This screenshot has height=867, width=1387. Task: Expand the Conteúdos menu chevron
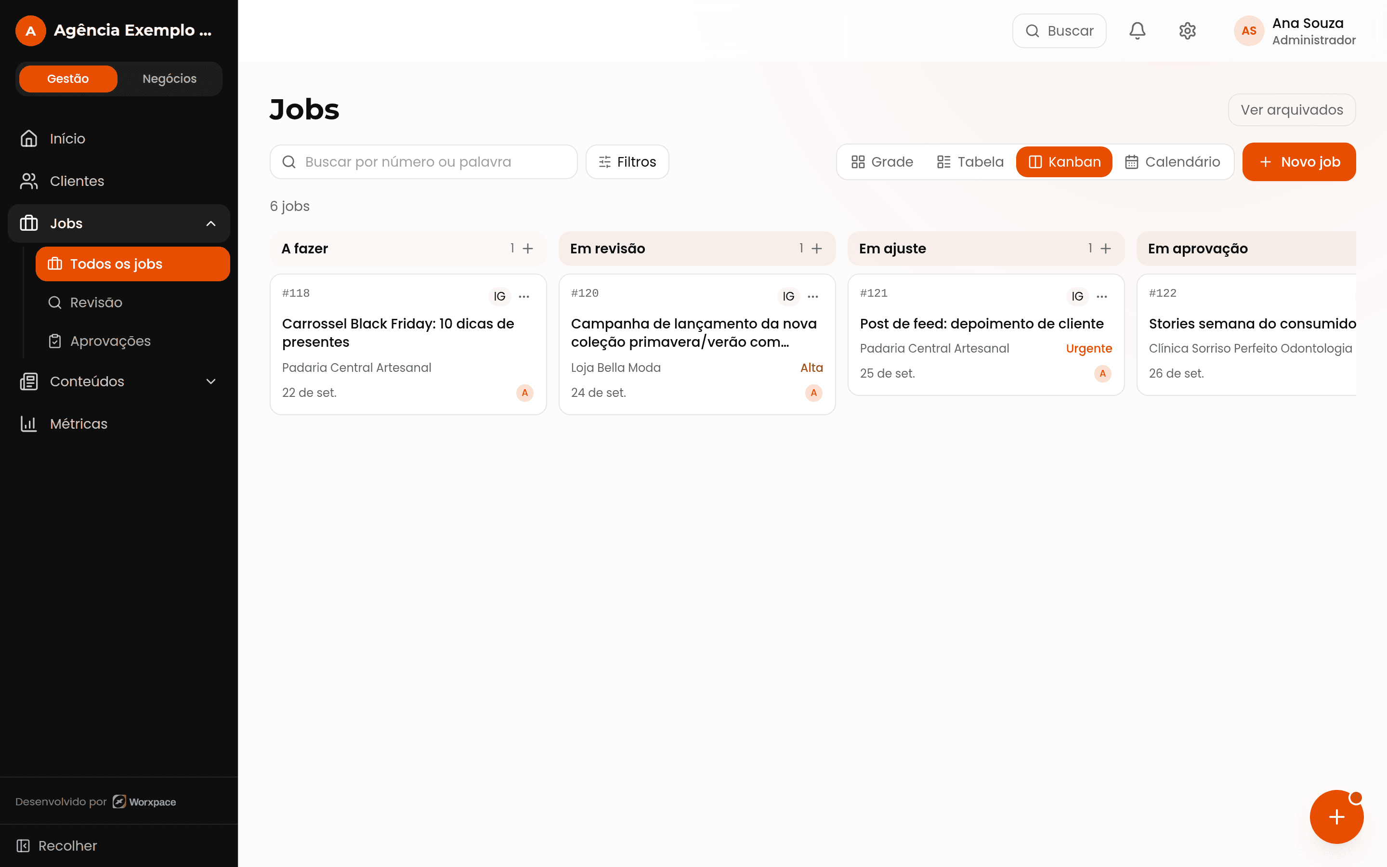pos(211,381)
